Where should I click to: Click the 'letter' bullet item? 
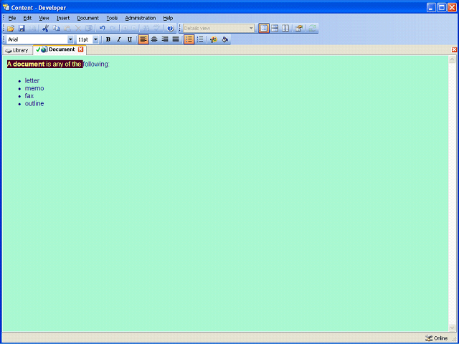pyautogui.click(x=32, y=80)
